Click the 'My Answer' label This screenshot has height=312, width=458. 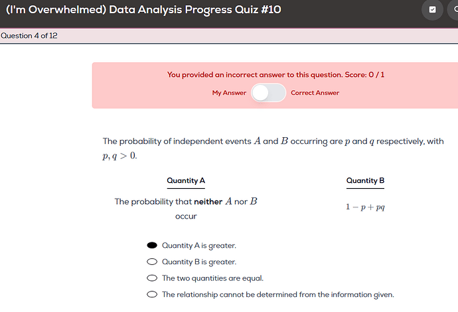229,93
